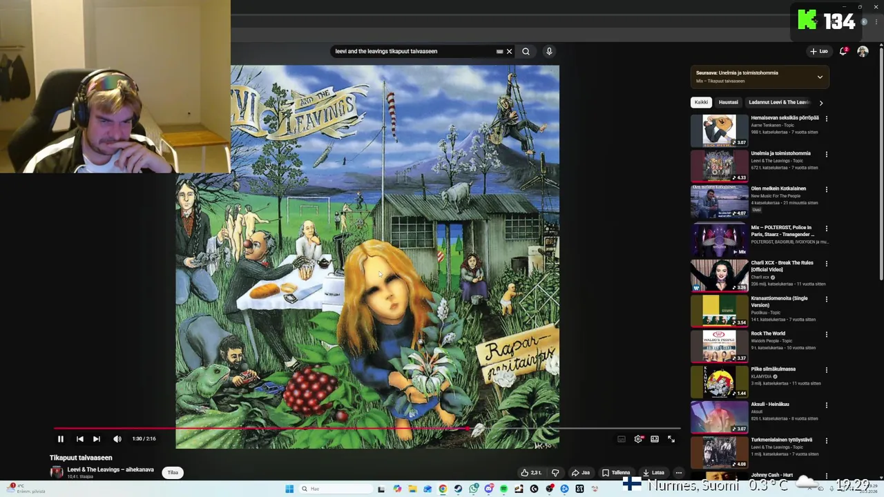
Task: Subscribe with the Tilaa button
Action: 173,473
